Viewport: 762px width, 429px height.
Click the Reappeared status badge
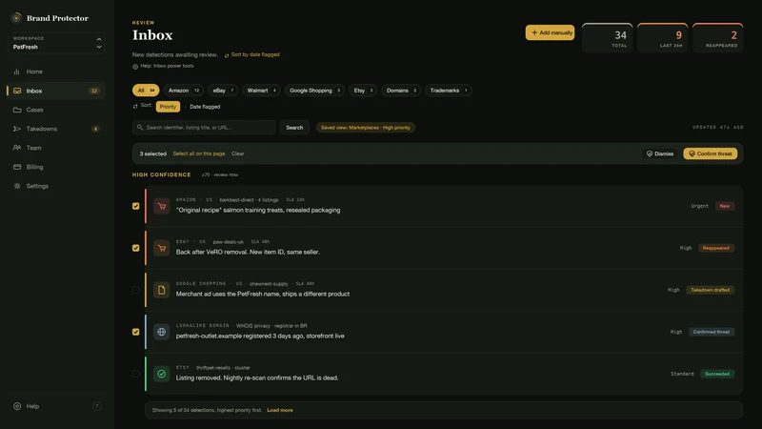click(716, 248)
